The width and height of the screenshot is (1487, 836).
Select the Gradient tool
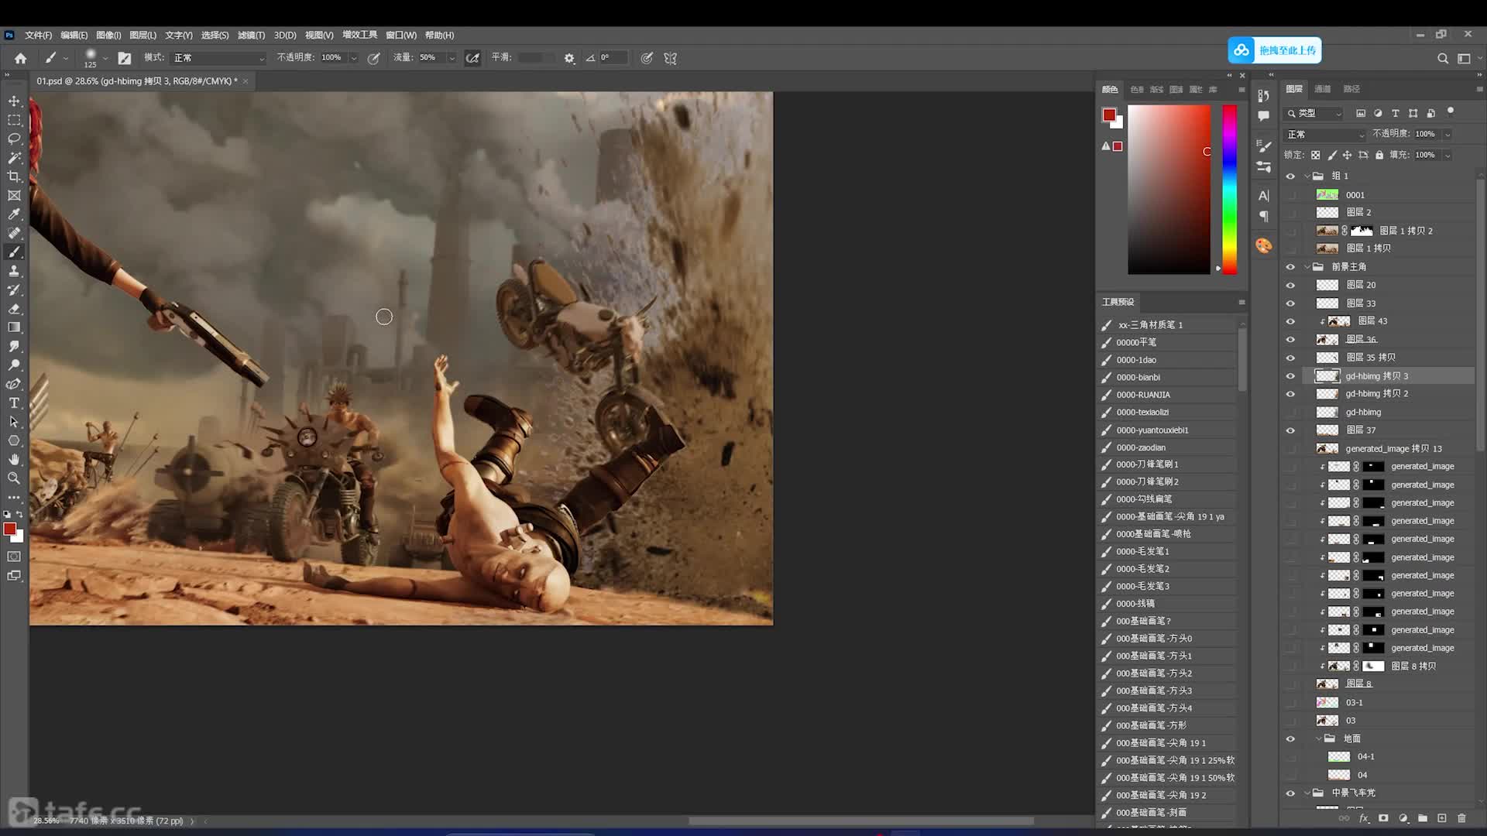click(14, 327)
